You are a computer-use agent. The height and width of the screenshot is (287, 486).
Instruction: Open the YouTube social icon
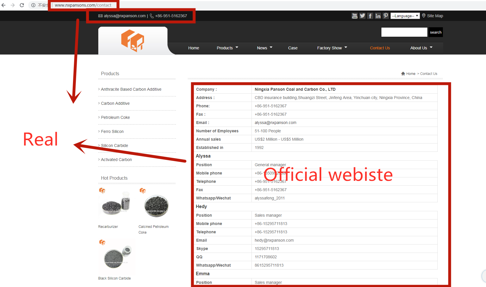pyautogui.click(x=355, y=16)
